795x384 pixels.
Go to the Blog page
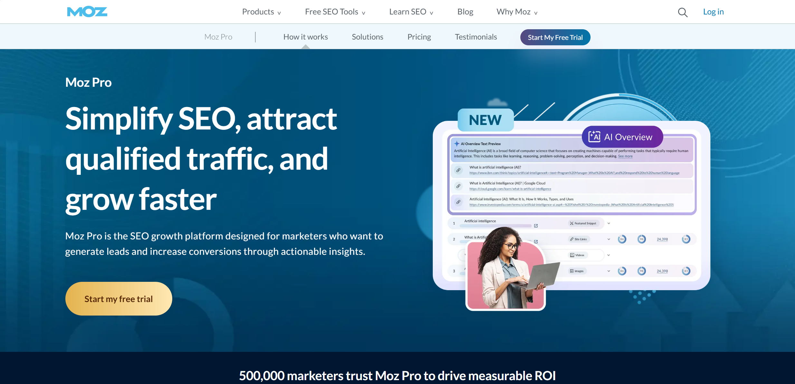(x=465, y=12)
